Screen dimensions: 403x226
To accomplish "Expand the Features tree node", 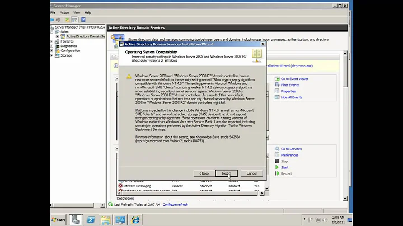I will click(52, 41).
